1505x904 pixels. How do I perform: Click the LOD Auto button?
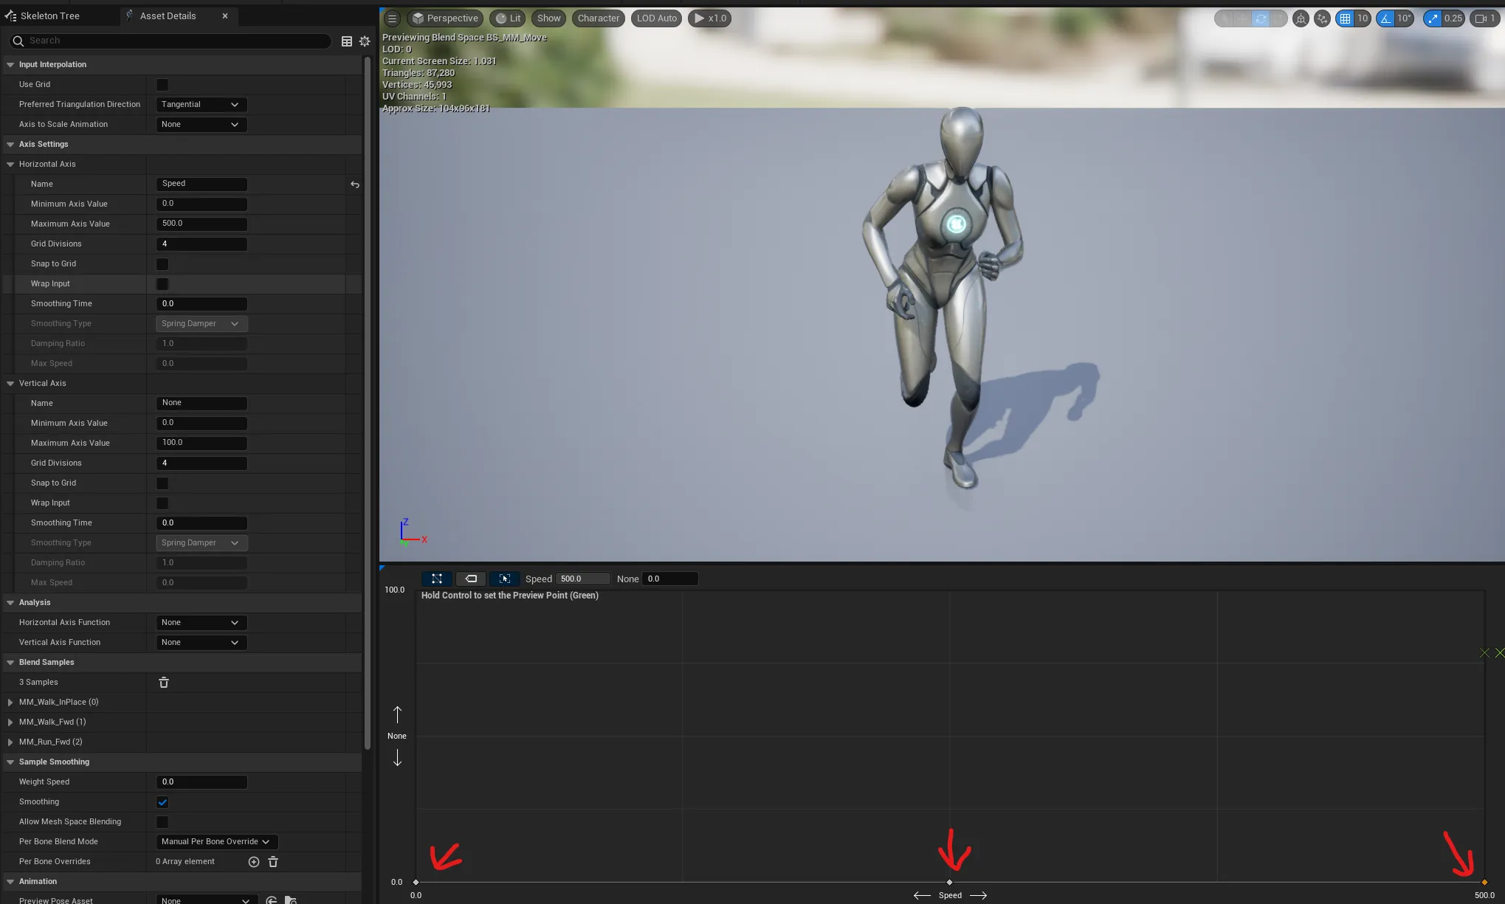pyautogui.click(x=656, y=18)
